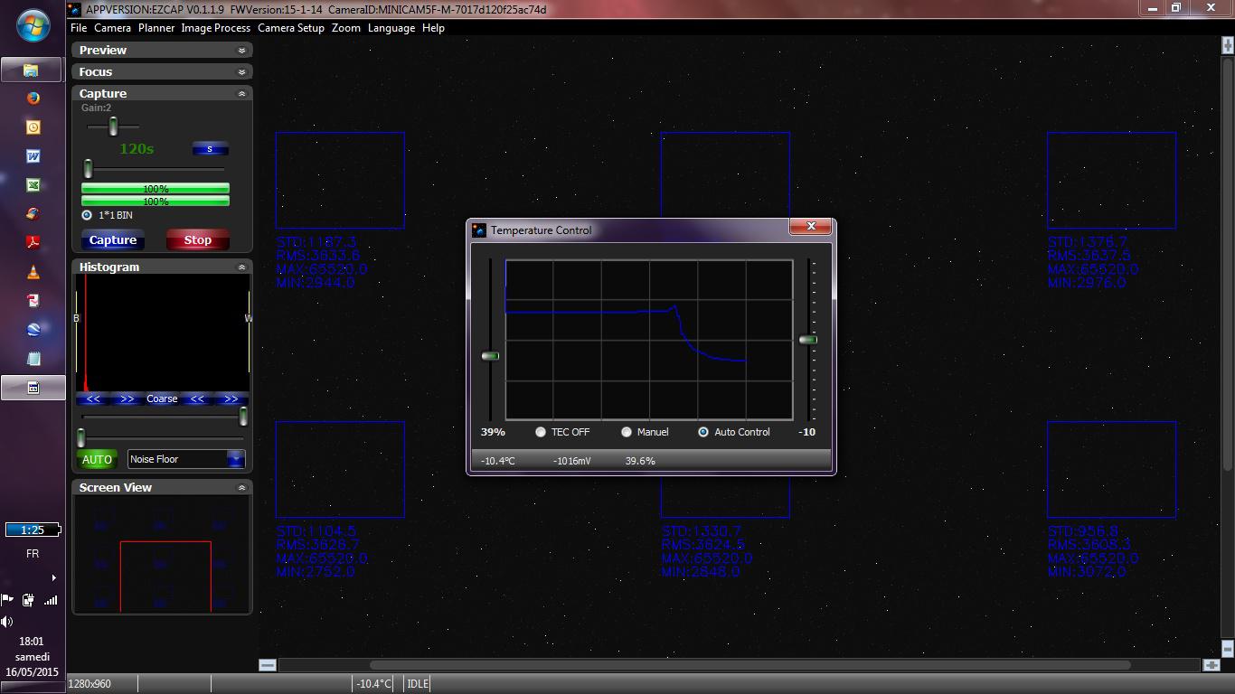Viewport: 1235px width, 694px height.
Task: Select the TEC OFF radio button
Action: [x=541, y=432]
